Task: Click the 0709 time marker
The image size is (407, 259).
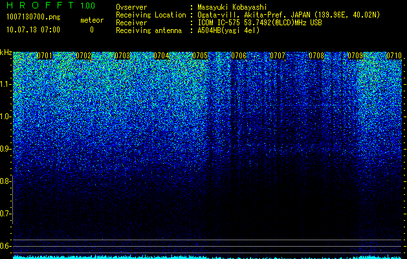Action: (x=355, y=56)
